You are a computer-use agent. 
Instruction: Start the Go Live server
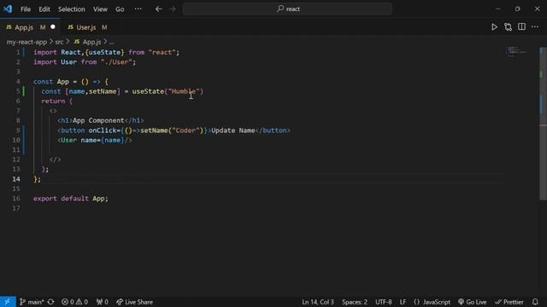pos(473,302)
